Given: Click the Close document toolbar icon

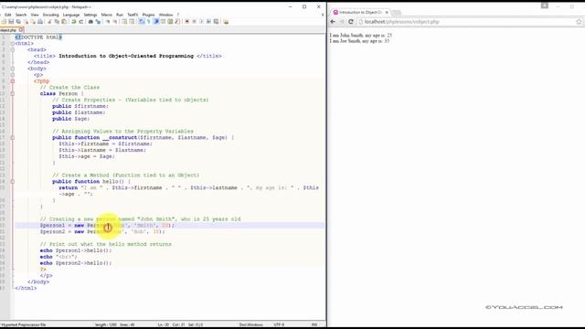Looking at the screenshot, I should [x=27, y=22].
